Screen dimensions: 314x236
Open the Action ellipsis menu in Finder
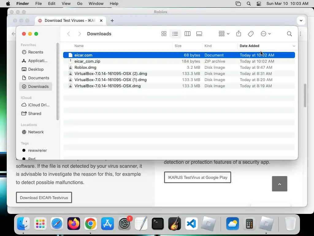click(266, 34)
